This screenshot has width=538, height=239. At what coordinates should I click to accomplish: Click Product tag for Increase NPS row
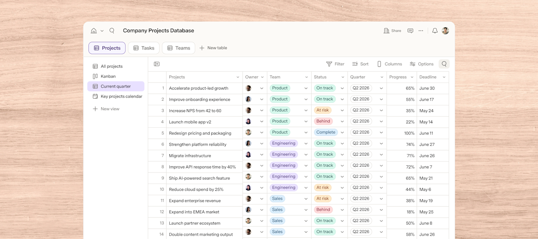(280, 110)
